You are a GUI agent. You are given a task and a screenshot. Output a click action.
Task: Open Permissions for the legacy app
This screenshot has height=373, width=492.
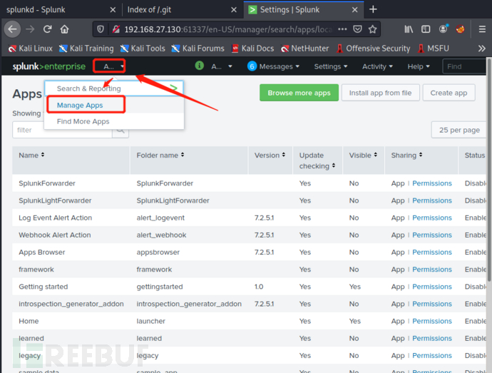point(432,355)
